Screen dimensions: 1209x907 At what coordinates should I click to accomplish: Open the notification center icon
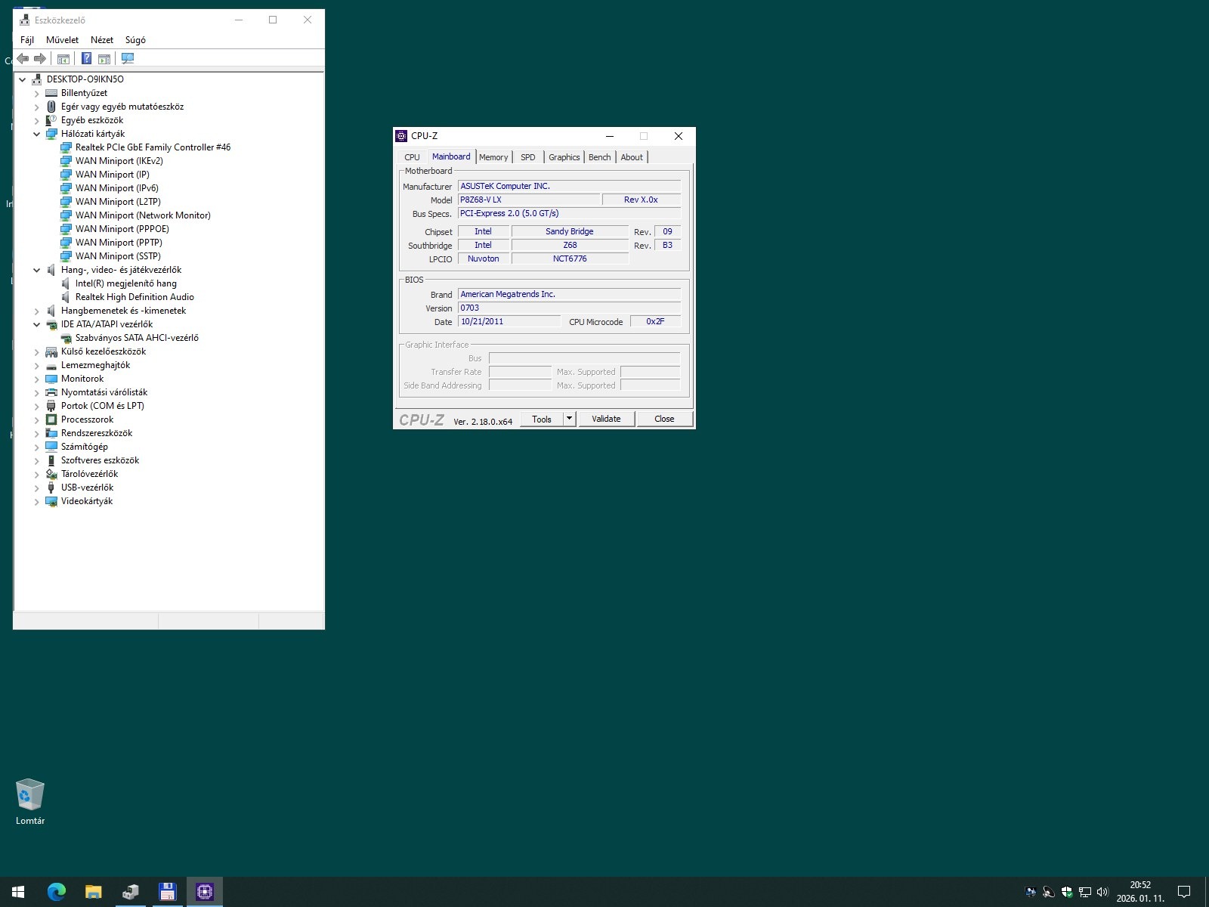pos(1184,892)
